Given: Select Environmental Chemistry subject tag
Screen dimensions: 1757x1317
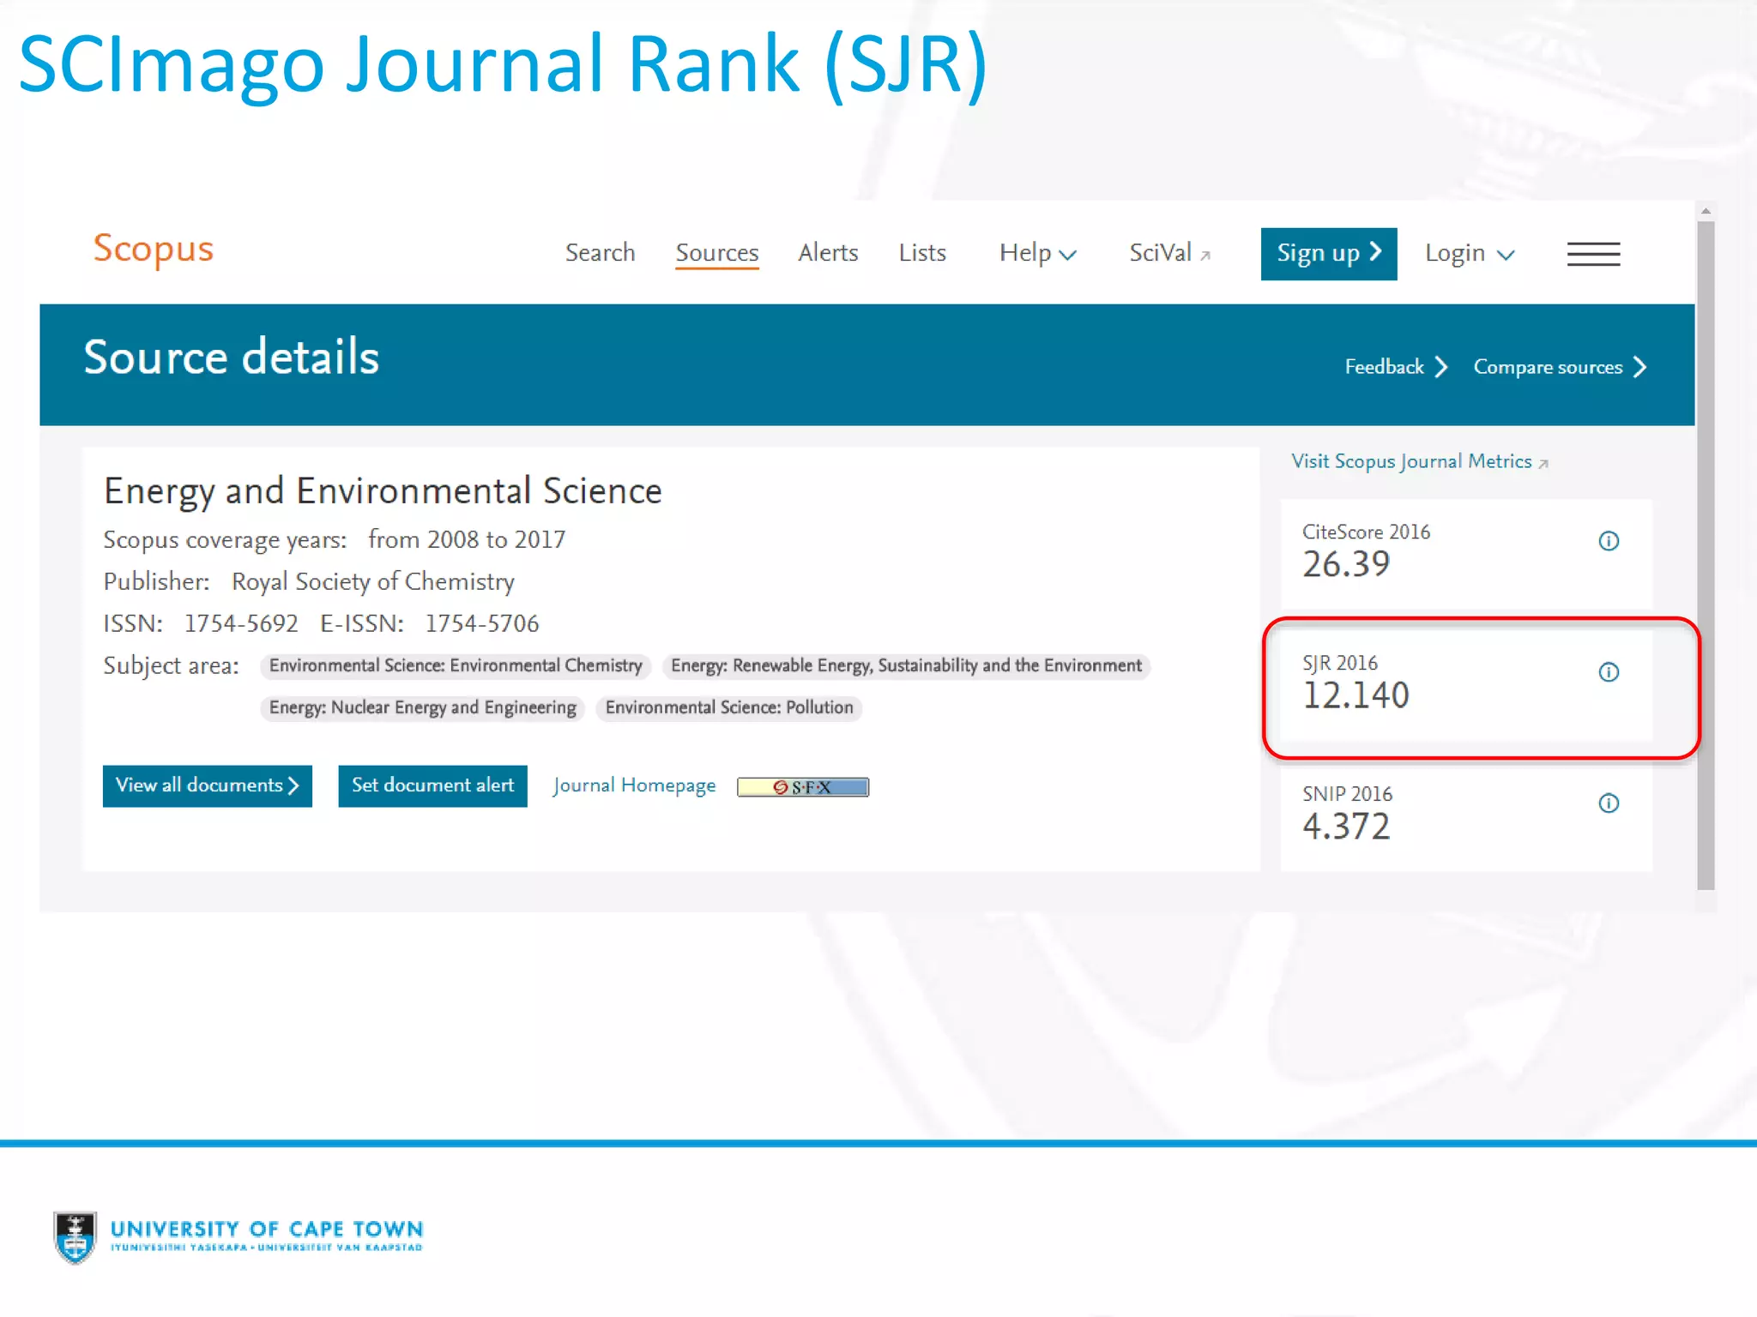Looking at the screenshot, I should pos(456,666).
